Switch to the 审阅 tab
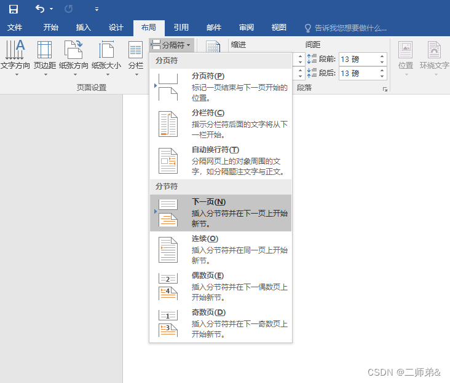 247,28
